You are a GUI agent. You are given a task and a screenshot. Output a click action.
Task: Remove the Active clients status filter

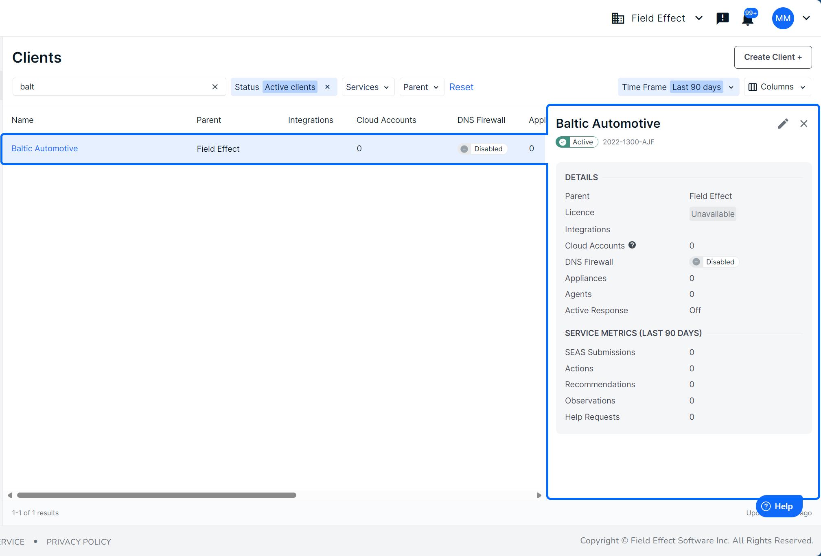click(327, 87)
